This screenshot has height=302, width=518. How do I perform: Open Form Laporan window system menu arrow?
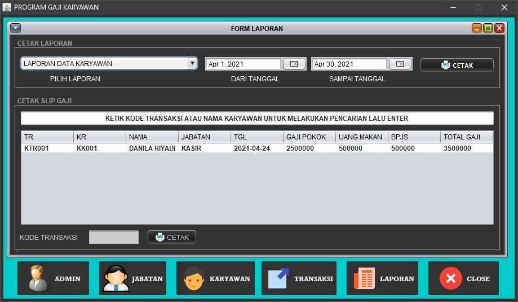(15, 28)
